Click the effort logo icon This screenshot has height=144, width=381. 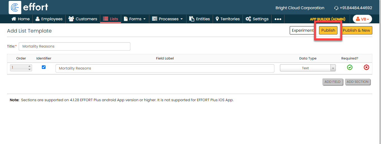pos(15,7)
